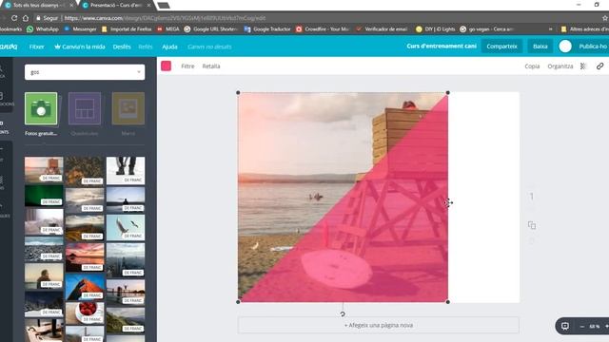Image resolution: width=609 pixels, height=342 pixels.
Task: Click the duplicate page icon beside canvas
Action: (x=532, y=225)
